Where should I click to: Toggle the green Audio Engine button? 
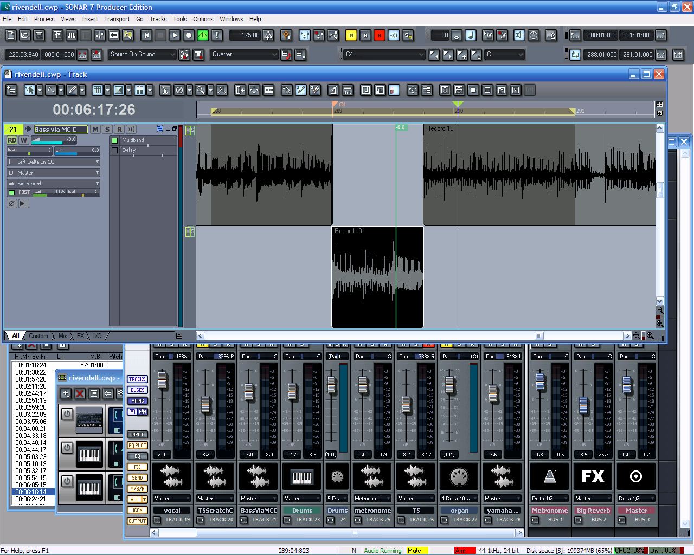click(x=203, y=35)
